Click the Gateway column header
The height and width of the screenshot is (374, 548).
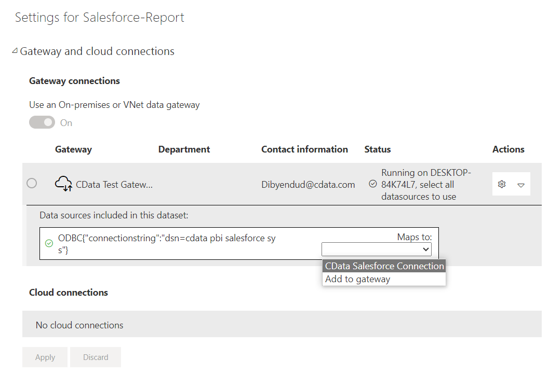(73, 149)
